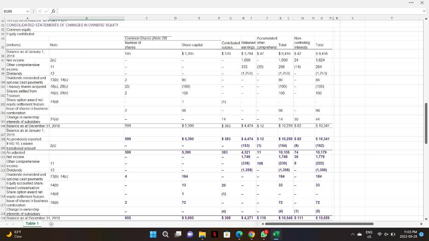Open the Windows Start menu

click(x=153, y=234)
